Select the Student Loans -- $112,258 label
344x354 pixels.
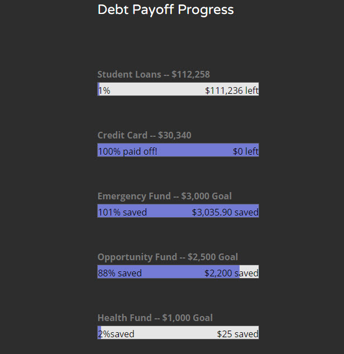tap(154, 74)
